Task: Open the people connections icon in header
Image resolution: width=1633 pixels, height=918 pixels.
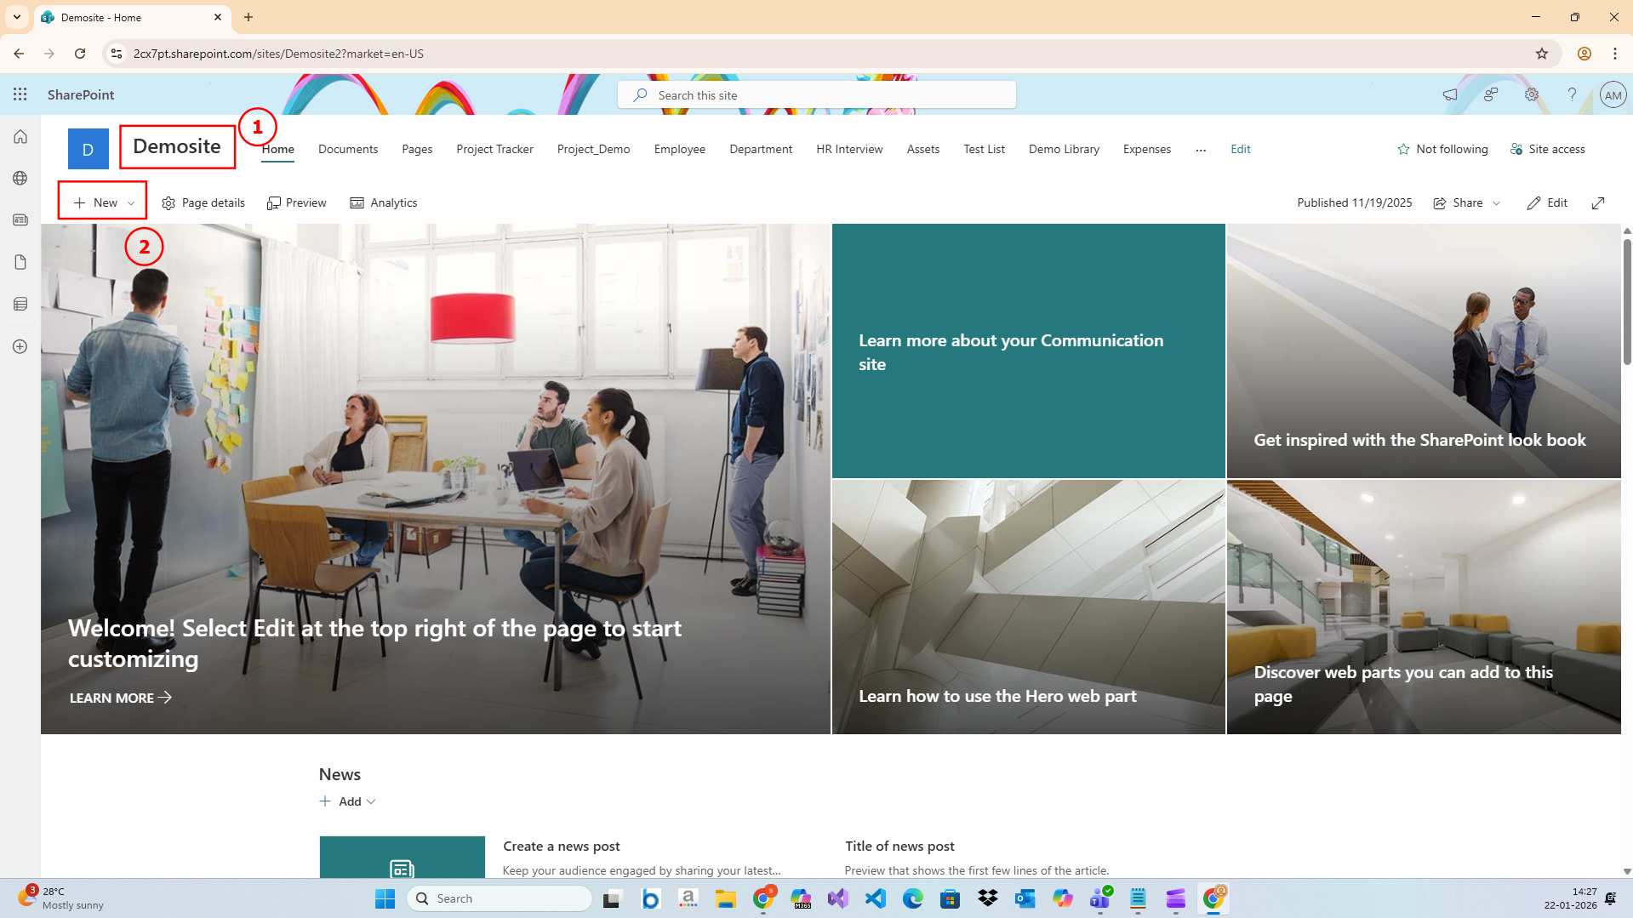Action: click(1491, 94)
